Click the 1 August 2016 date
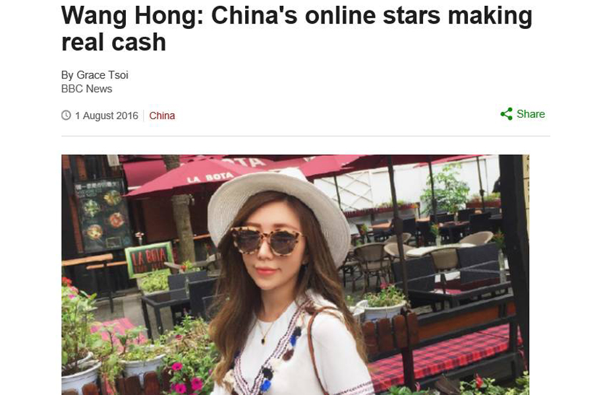 pyautogui.click(x=107, y=116)
